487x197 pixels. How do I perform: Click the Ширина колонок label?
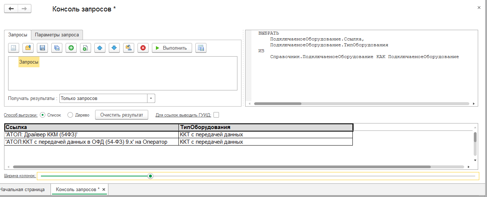(20, 176)
